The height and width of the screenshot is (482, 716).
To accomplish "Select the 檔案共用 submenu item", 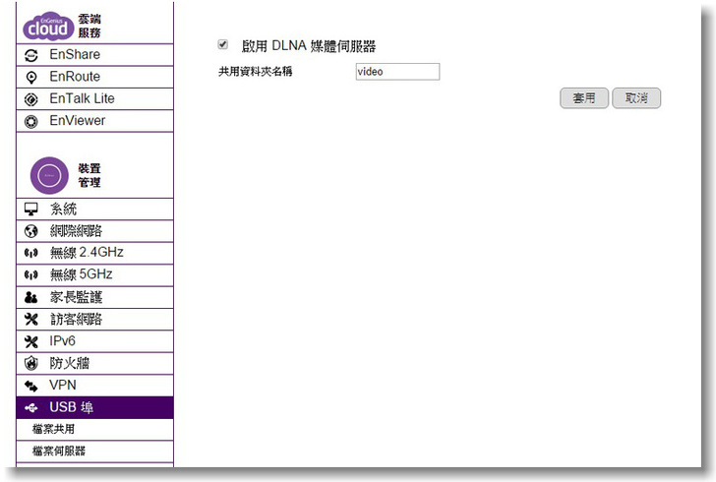I will pyautogui.click(x=95, y=430).
